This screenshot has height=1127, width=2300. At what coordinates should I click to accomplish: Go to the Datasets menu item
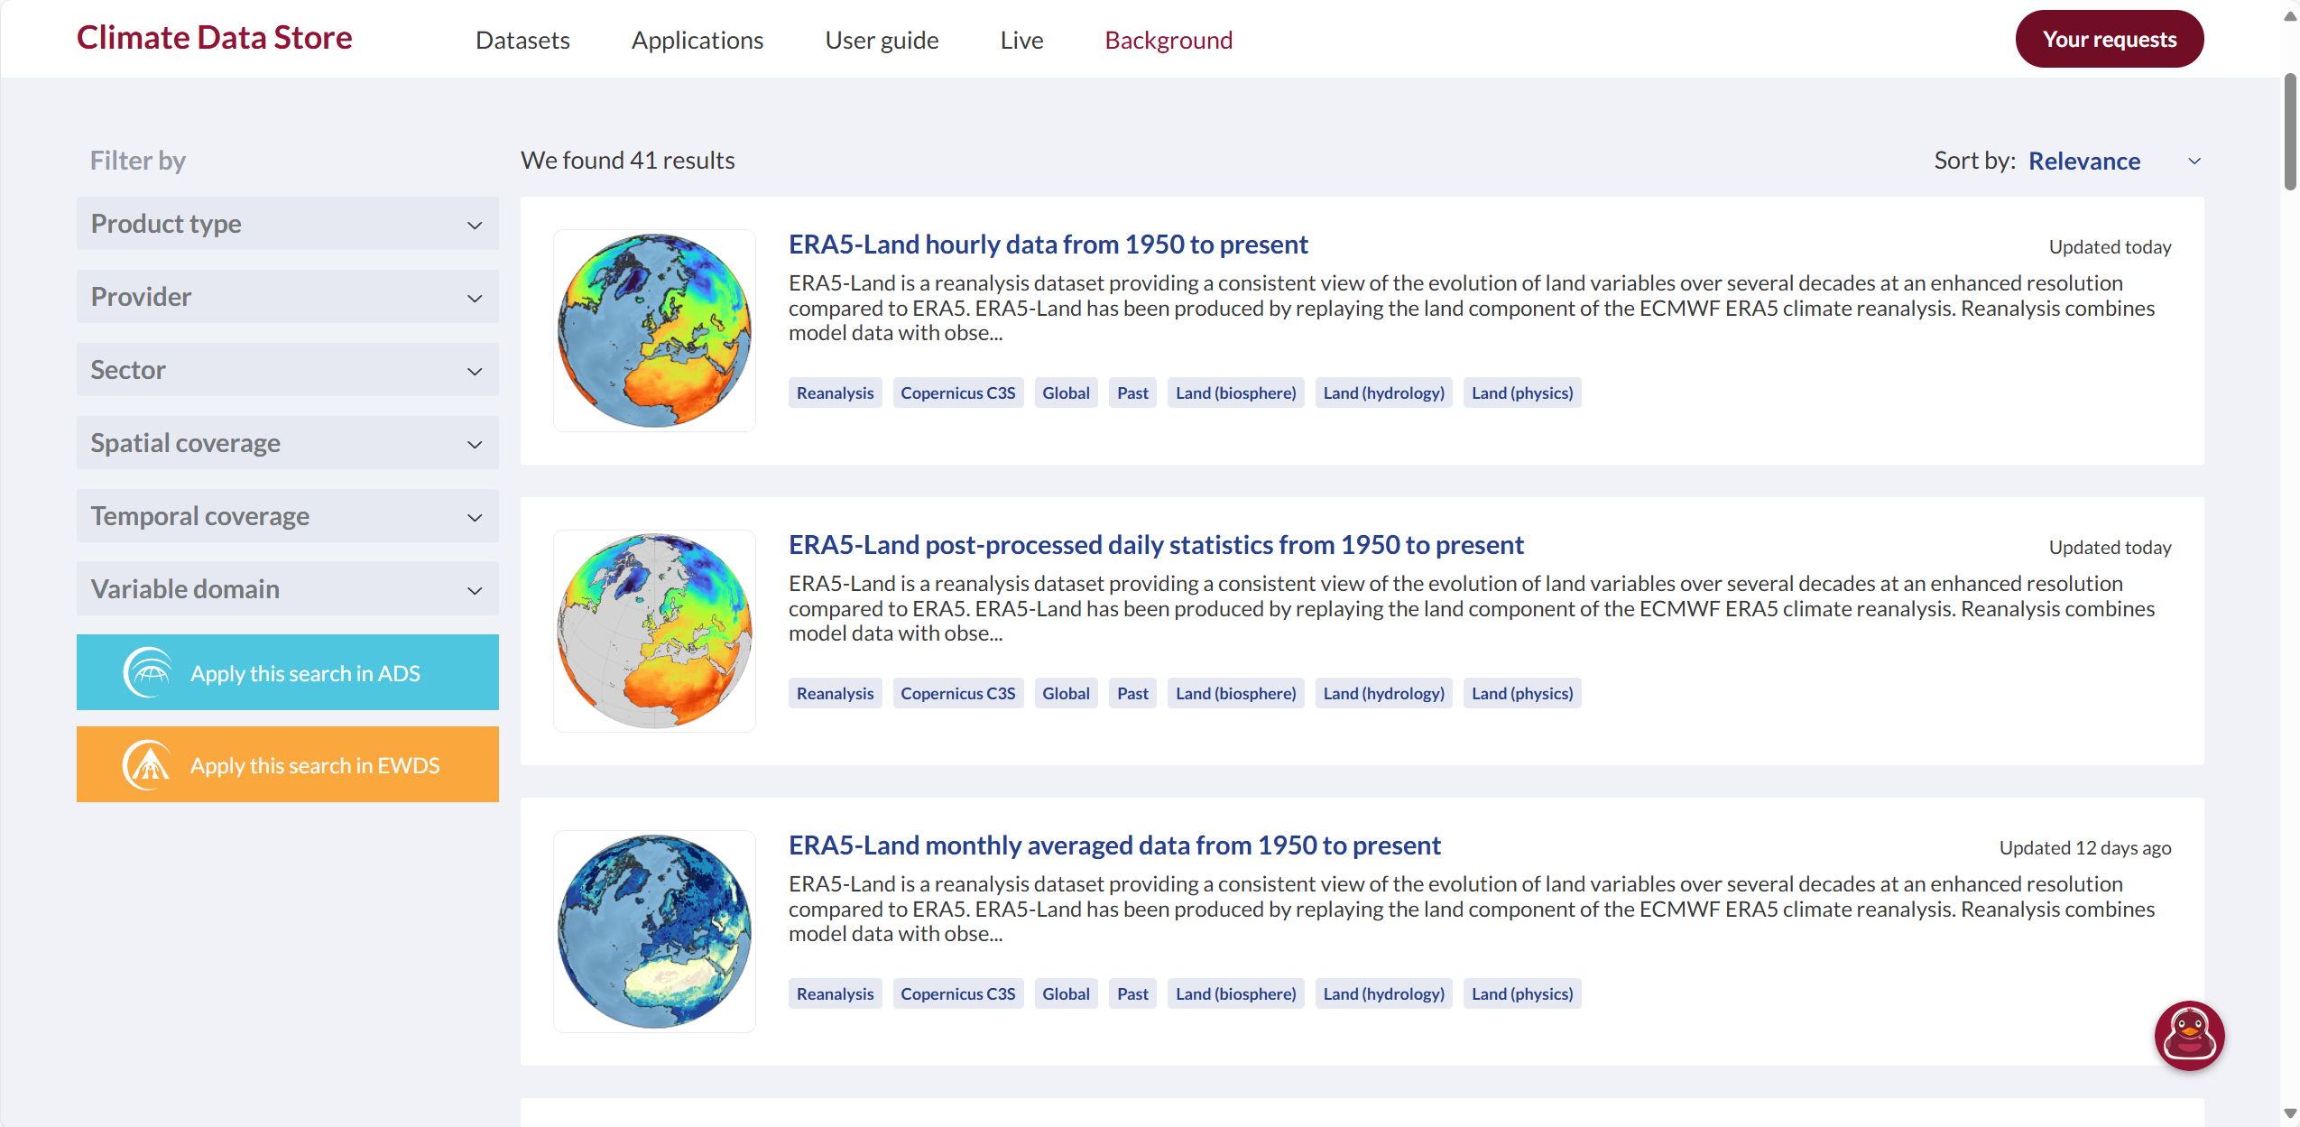522,40
